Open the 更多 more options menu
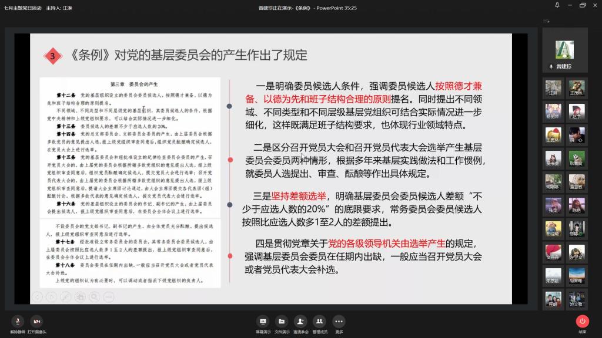 [x=339, y=322]
